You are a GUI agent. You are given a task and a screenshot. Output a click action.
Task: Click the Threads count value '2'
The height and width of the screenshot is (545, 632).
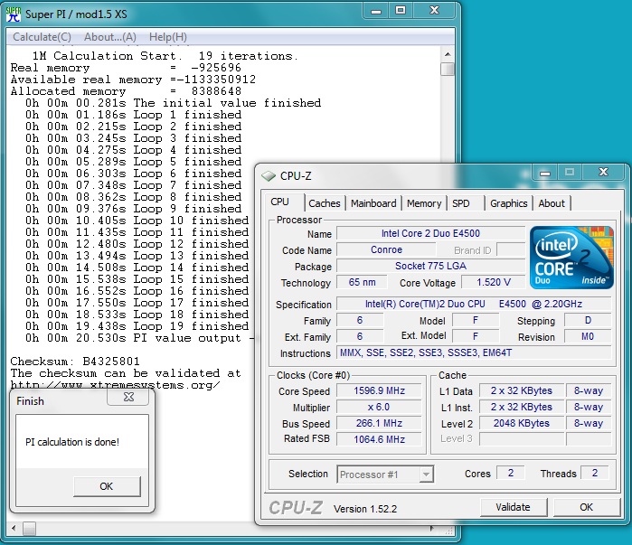point(595,473)
